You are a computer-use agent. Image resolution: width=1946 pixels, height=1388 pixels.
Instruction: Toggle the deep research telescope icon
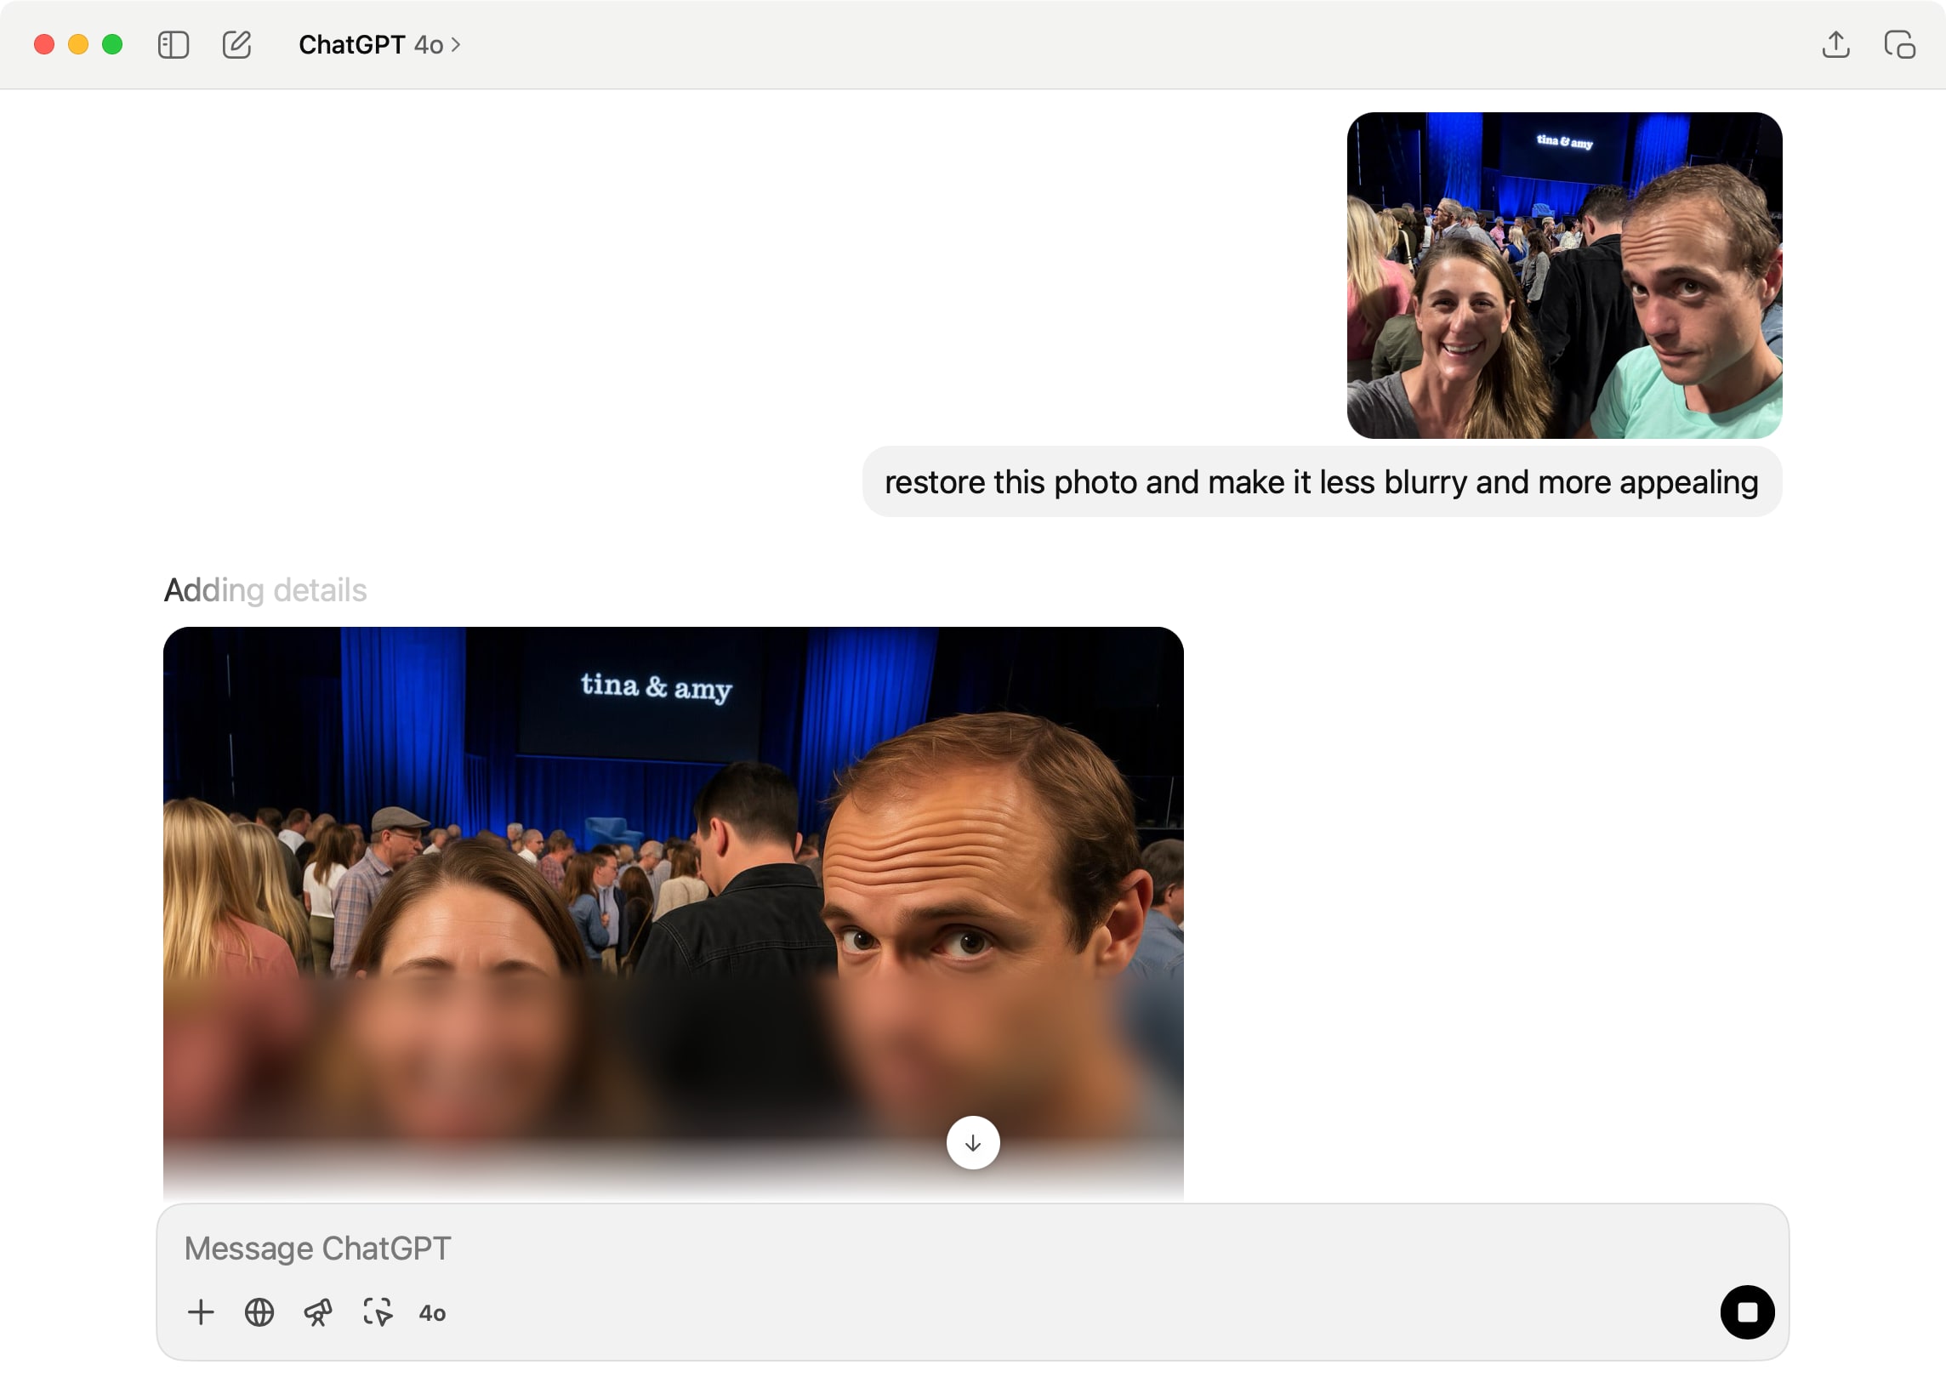tap(318, 1312)
